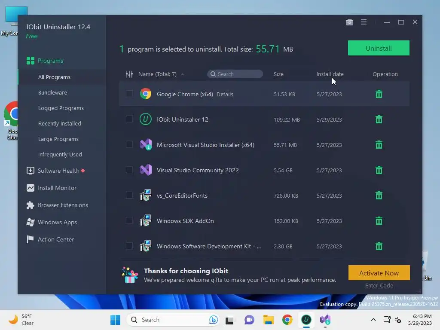Open the hamburger options menu
This screenshot has height=330, width=440.
pyautogui.click(x=364, y=22)
